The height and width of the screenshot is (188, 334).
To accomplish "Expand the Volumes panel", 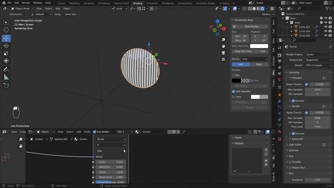I will point(293,150).
